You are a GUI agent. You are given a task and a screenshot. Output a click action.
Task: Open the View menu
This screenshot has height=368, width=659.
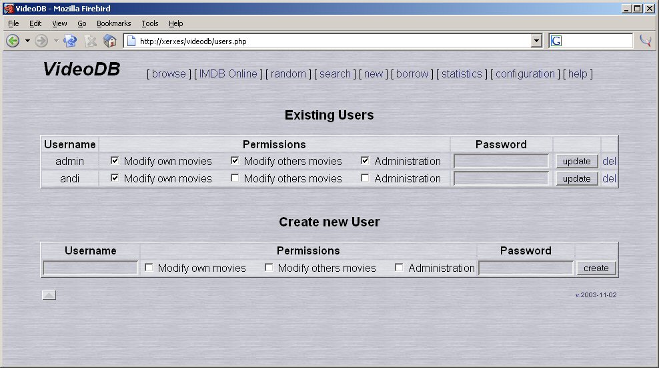(59, 23)
